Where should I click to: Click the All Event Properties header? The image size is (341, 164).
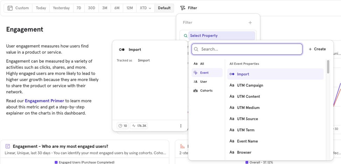[244, 64]
